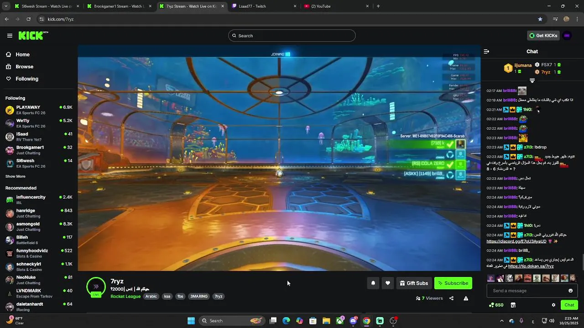Screen dimensions: 584x328
Task: Open asmongold recommended channel
Action: click(39, 226)
